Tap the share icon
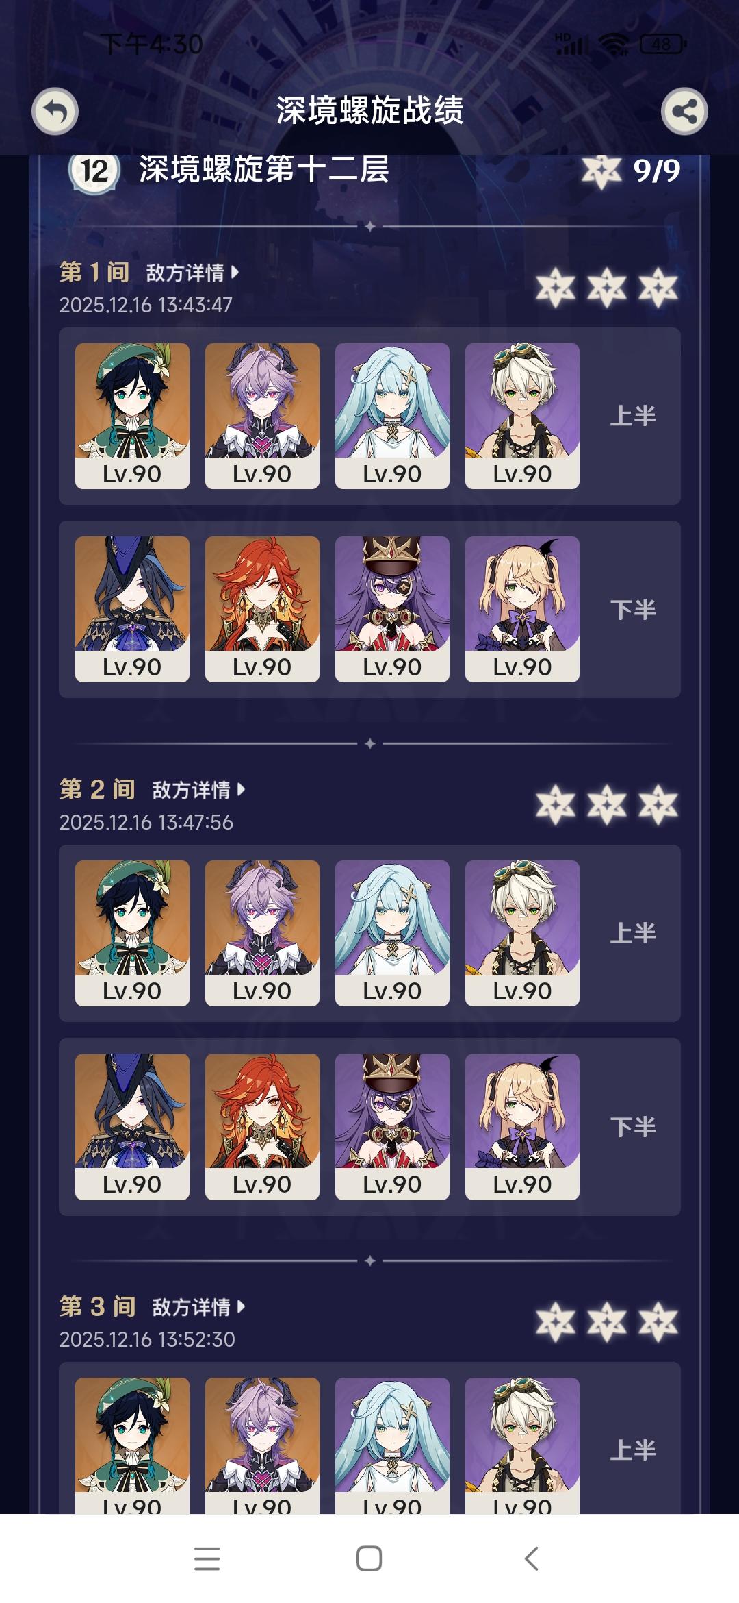The height and width of the screenshot is (1603, 739). click(684, 111)
